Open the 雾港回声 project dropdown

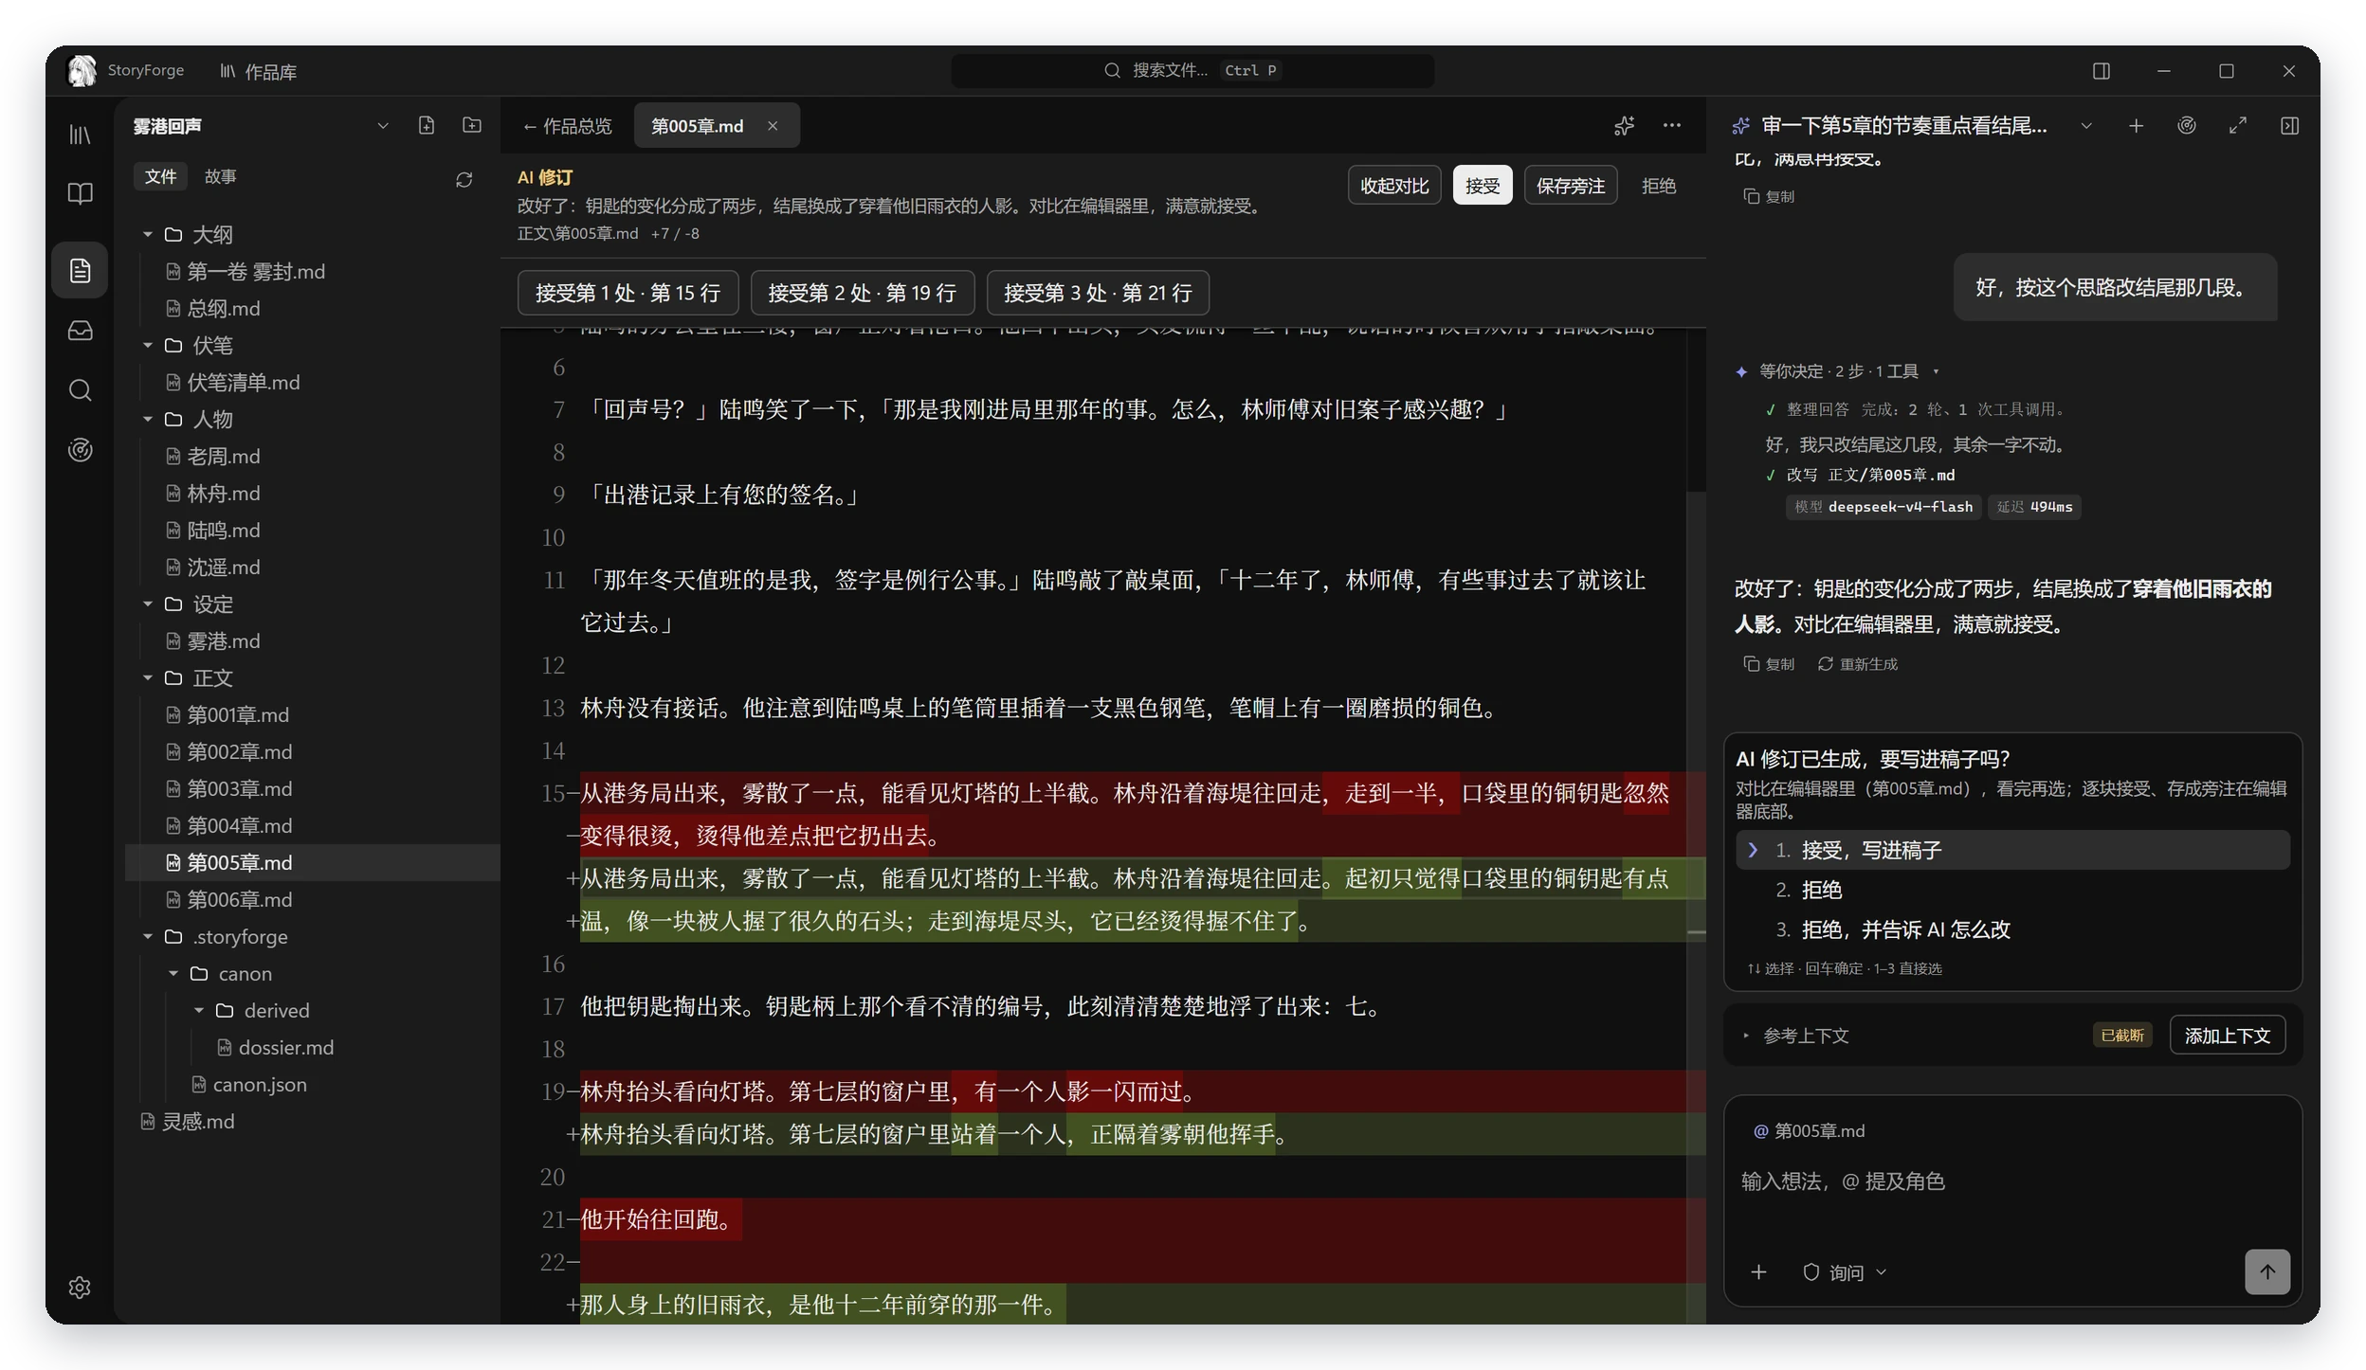point(383,125)
